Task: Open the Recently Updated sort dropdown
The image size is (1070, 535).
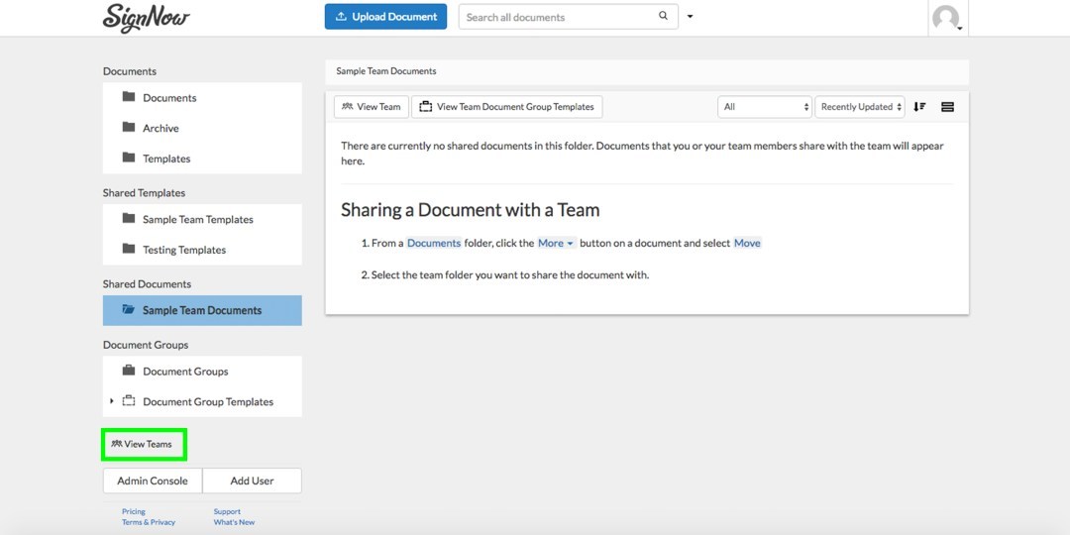Action: 860,107
